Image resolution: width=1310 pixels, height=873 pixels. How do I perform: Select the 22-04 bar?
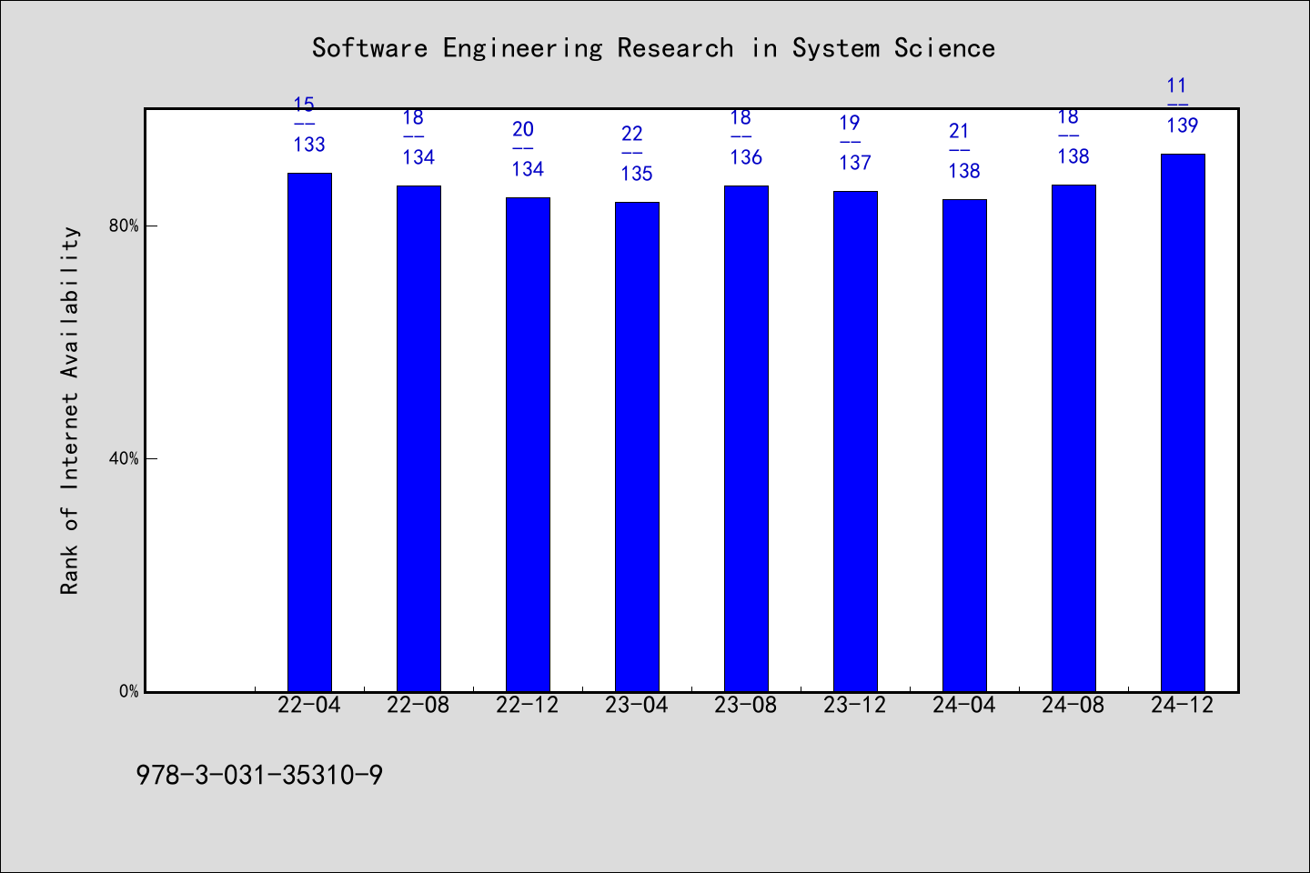309,432
